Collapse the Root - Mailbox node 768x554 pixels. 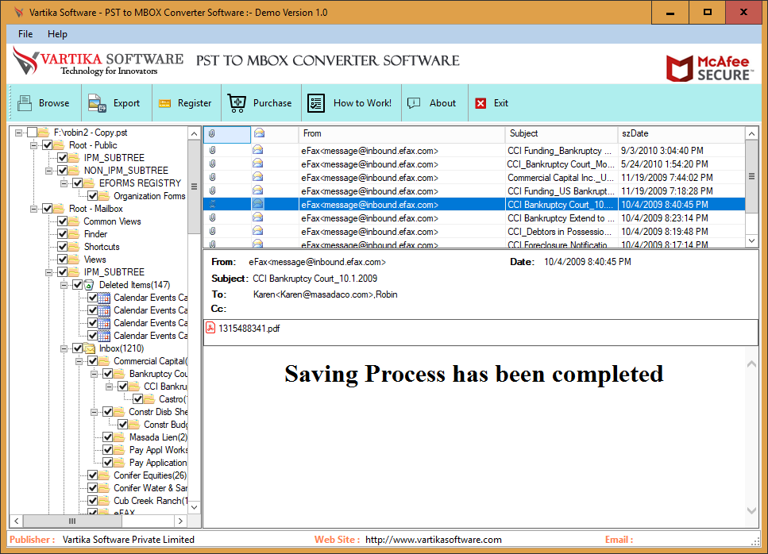pyautogui.click(x=34, y=209)
